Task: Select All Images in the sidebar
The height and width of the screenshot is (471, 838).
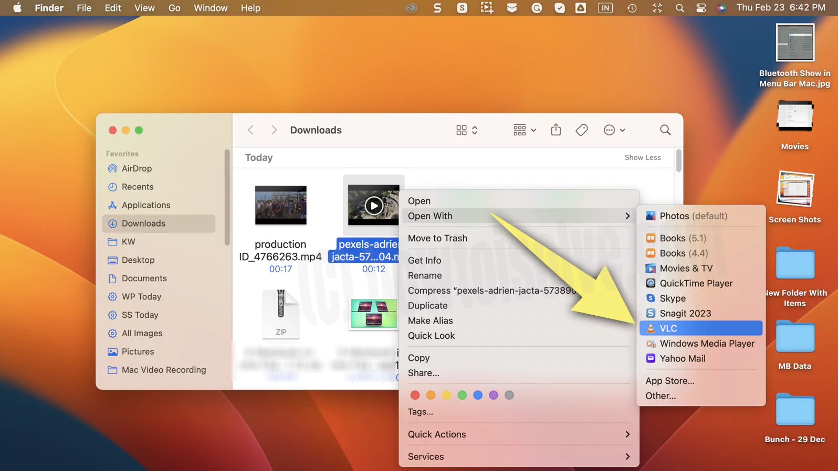Action: (x=159, y=334)
